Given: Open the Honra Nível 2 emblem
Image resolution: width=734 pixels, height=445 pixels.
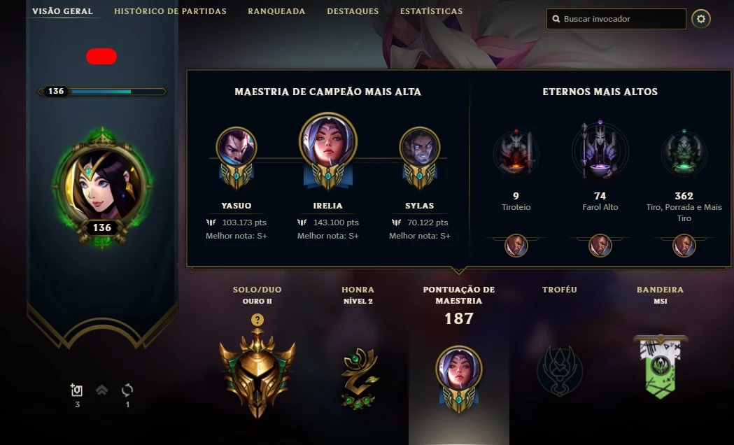Looking at the screenshot, I should pos(358,378).
